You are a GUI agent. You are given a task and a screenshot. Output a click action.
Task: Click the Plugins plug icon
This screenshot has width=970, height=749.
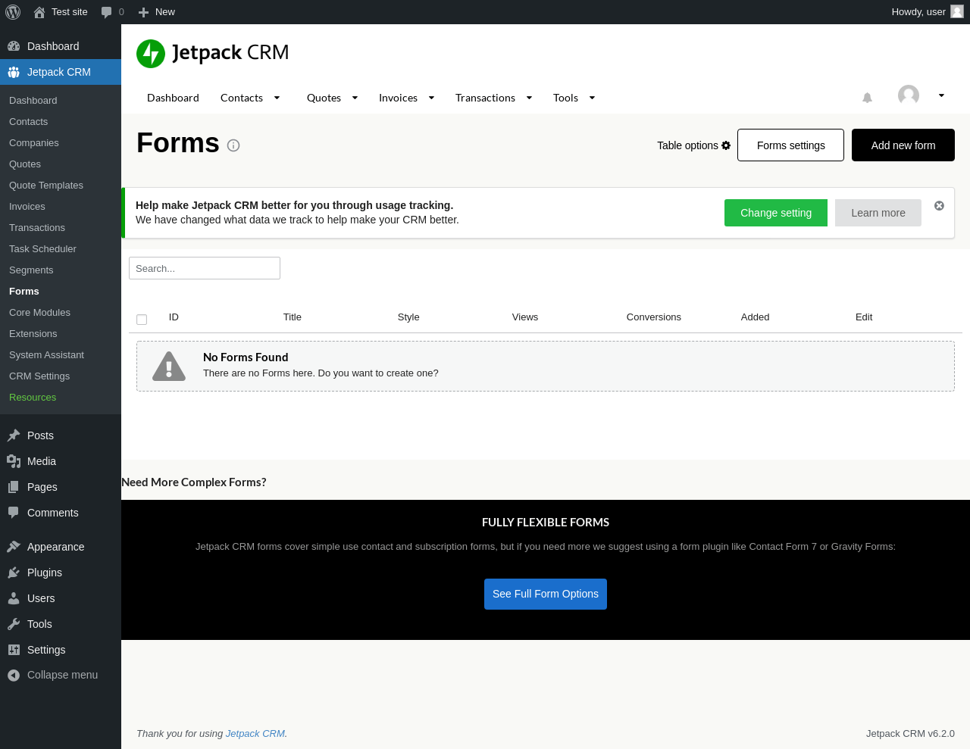click(x=14, y=573)
